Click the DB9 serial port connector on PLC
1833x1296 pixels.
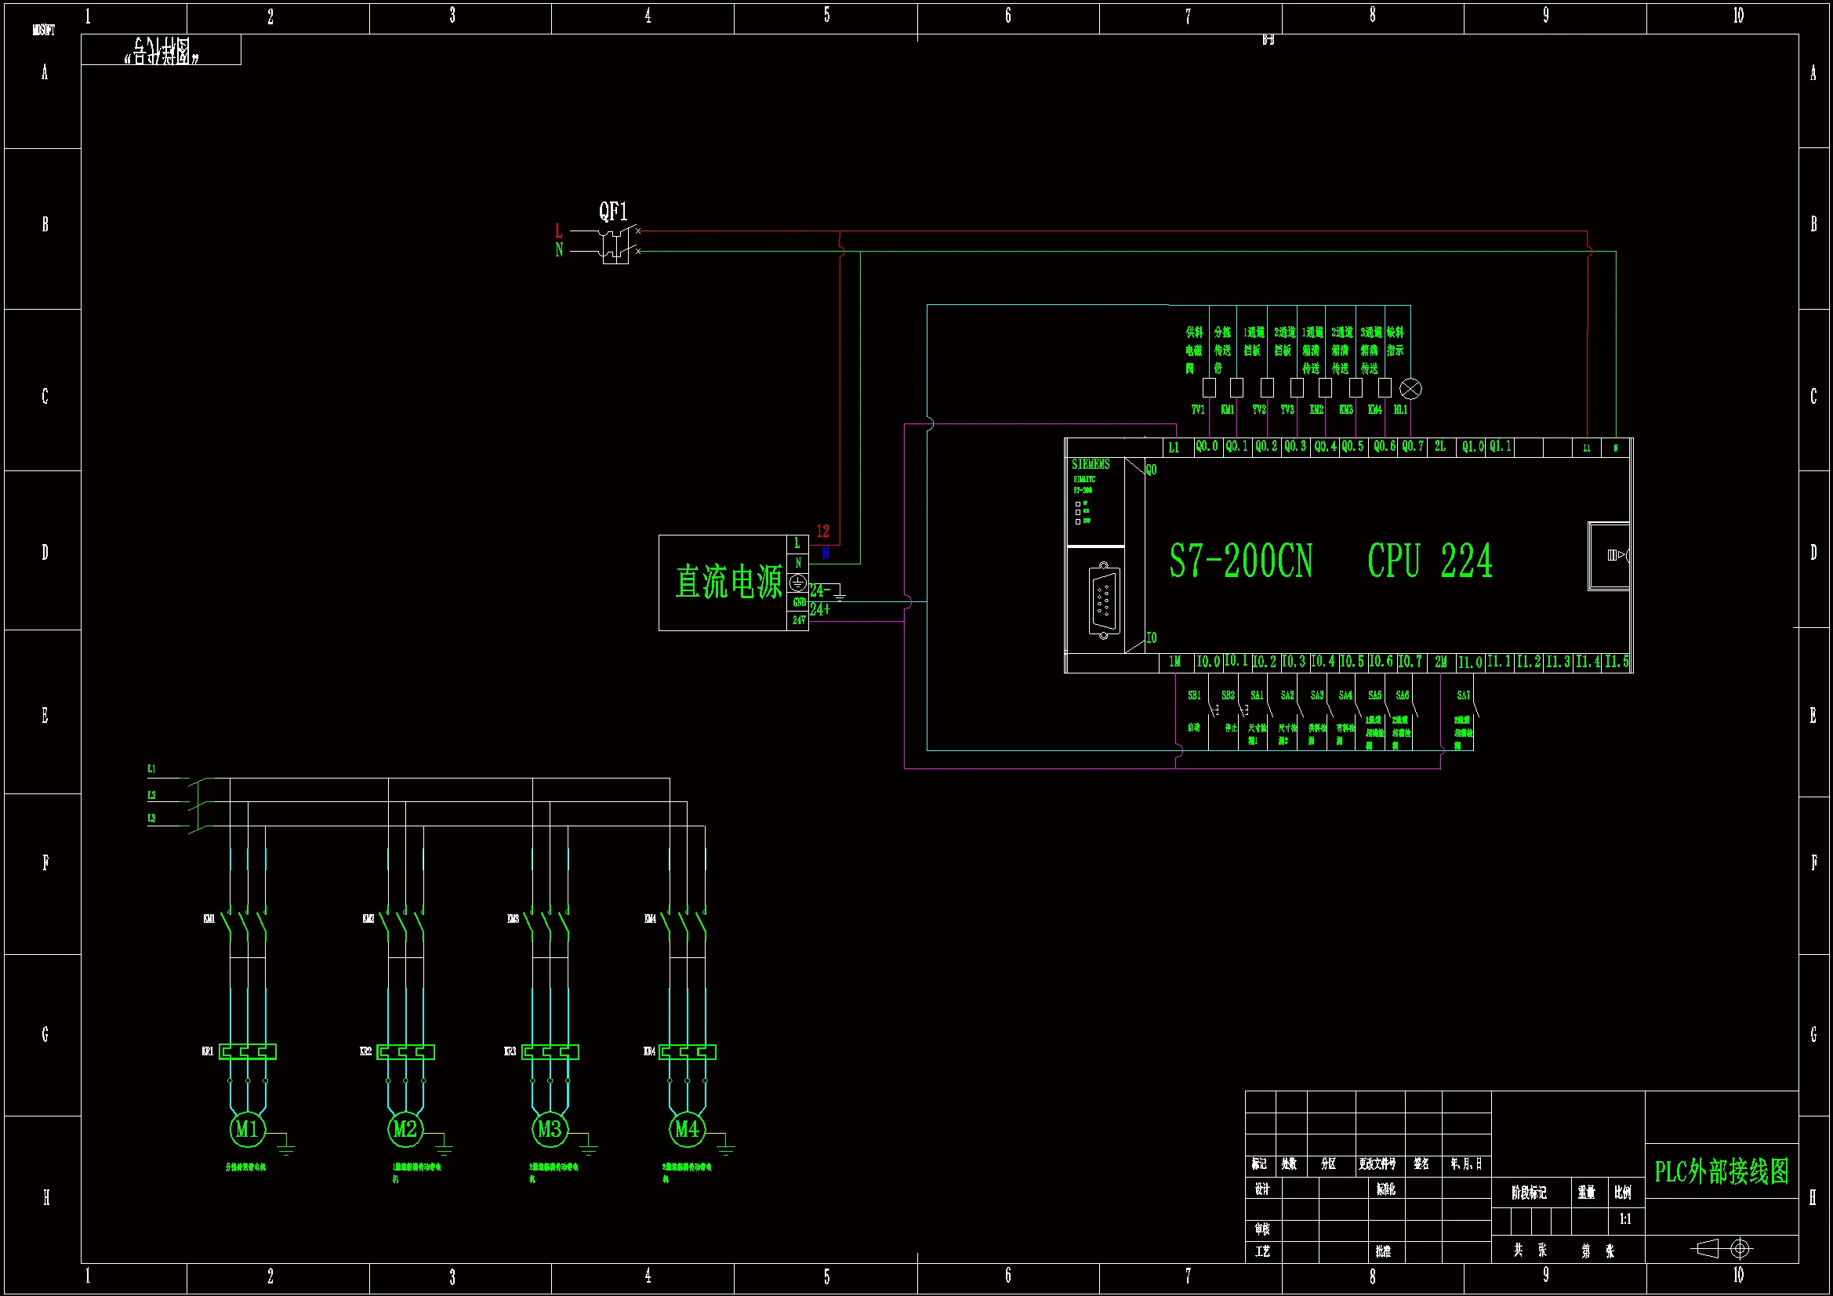point(1103,601)
